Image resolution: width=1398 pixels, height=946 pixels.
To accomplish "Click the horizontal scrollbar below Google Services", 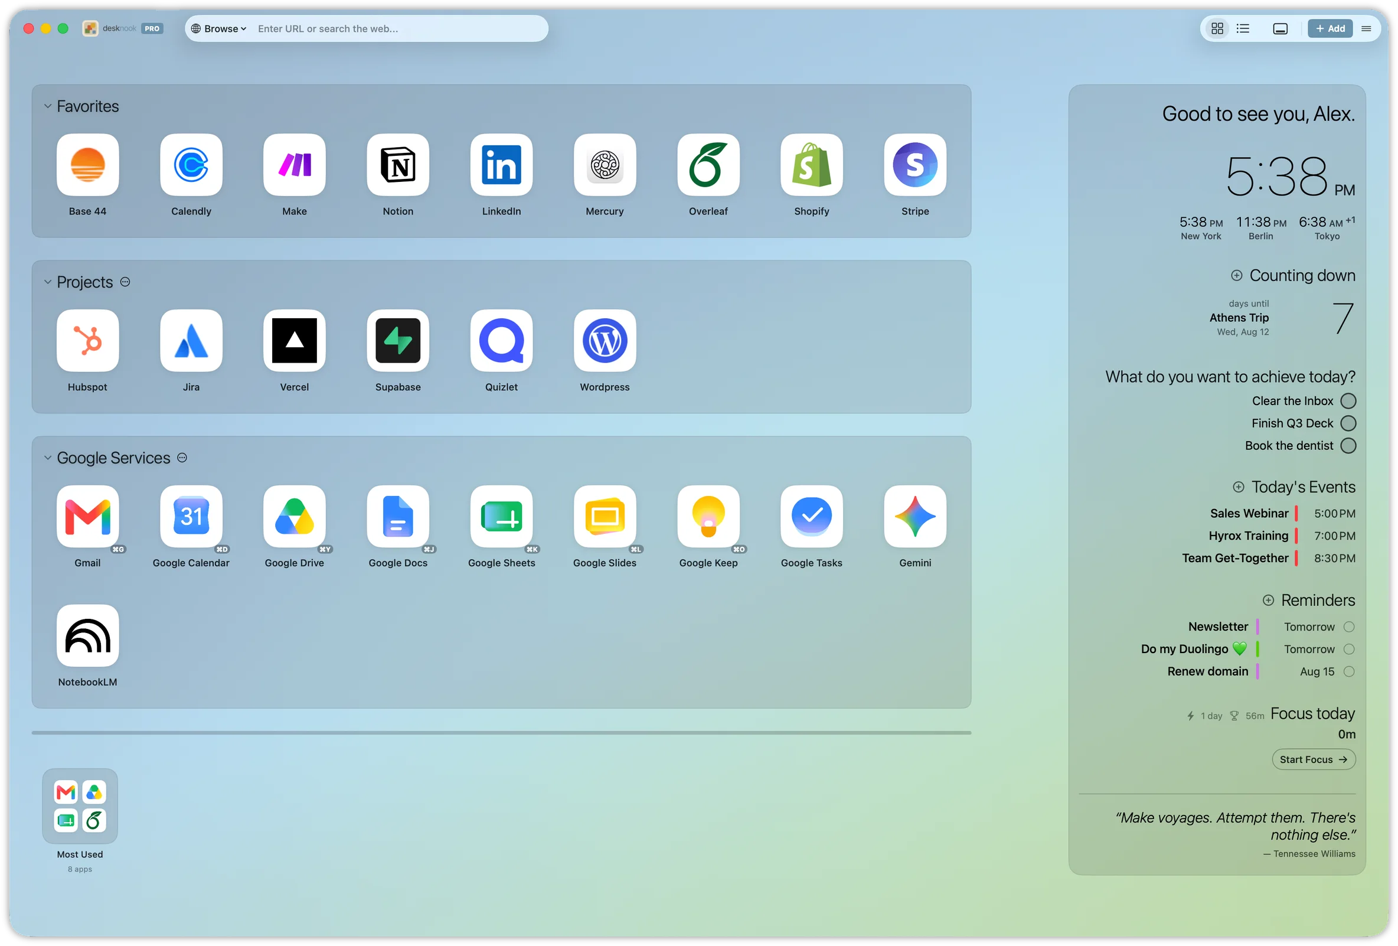I will pyautogui.click(x=502, y=733).
